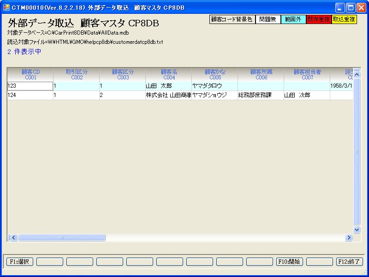Click the 問題無 white legend swatch
This screenshot has height=277, width=369.
[x=268, y=19]
